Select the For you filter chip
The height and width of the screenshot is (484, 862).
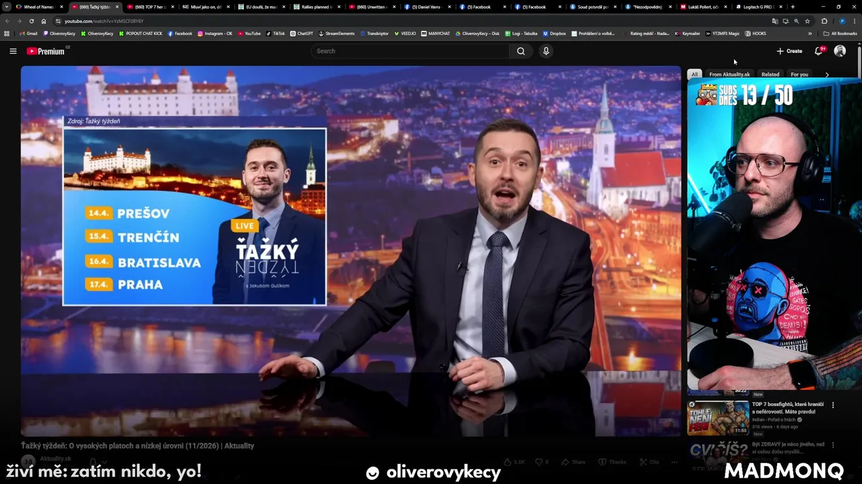tap(799, 75)
